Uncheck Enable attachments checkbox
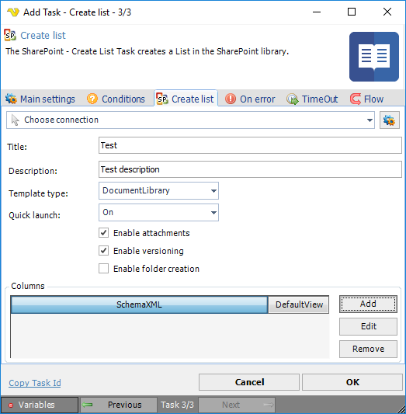Image resolution: width=406 pixels, height=414 pixels. point(104,233)
